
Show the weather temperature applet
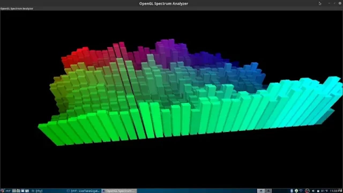click(324, 191)
